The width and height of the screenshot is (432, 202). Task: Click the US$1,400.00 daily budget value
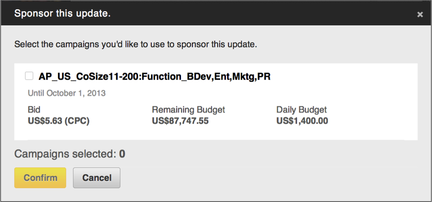(x=302, y=121)
